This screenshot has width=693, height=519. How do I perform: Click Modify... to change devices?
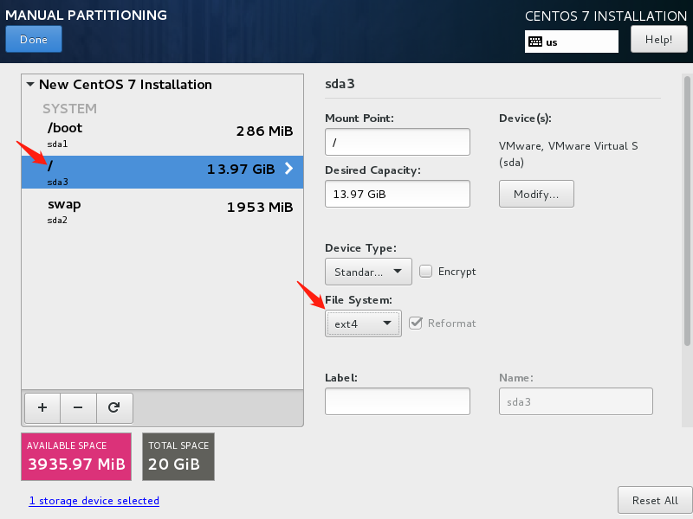pos(536,194)
